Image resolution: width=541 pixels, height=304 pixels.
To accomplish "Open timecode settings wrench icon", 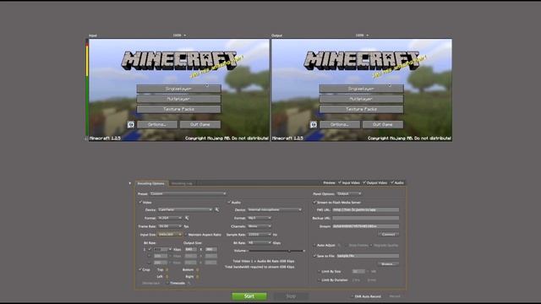I will click(189, 283).
